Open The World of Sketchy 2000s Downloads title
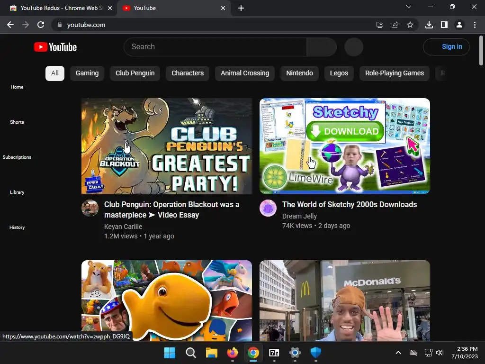Image resolution: width=485 pixels, height=364 pixels. tap(350, 204)
